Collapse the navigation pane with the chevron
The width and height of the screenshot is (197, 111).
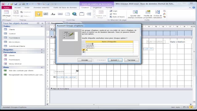(42, 23)
